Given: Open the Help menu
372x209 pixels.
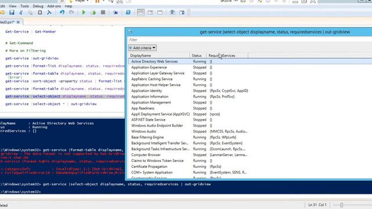Looking at the screenshot, I should (x=69, y=6).
